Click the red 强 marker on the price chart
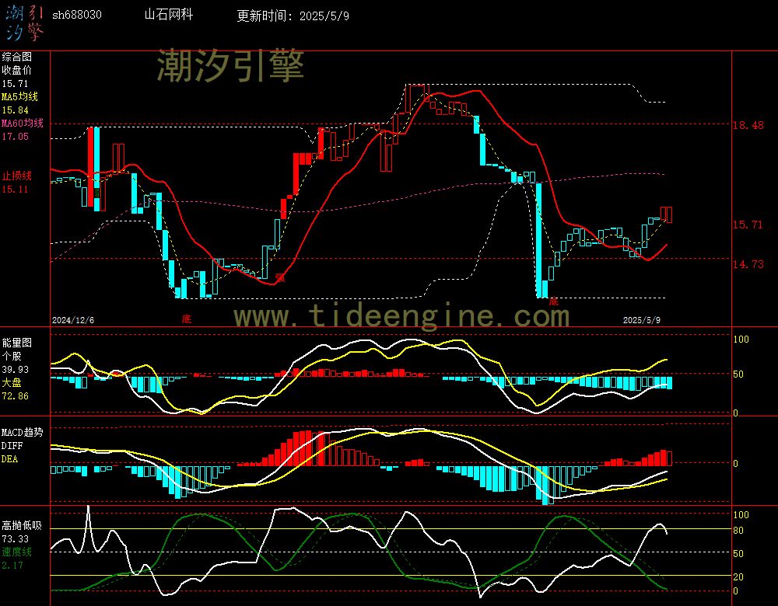 tap(280, 277)
